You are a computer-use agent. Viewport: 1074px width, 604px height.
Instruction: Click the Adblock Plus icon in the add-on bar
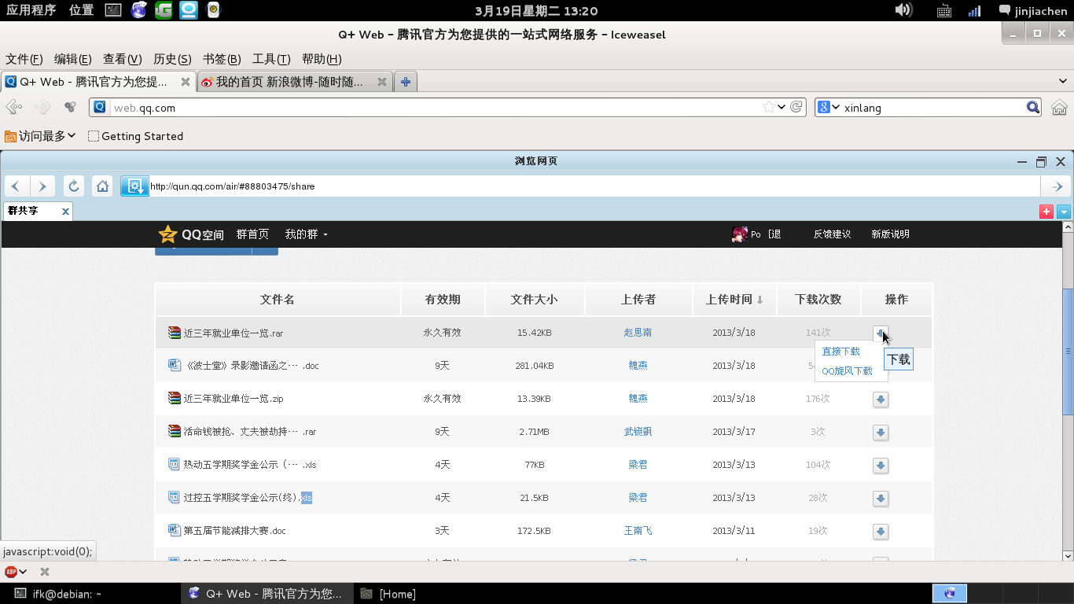point(11,572)
